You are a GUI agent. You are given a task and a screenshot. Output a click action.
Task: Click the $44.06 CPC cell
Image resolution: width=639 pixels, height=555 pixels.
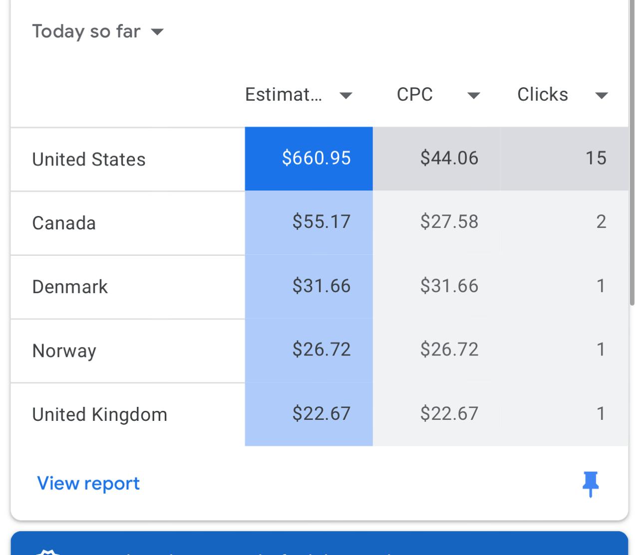449,158
